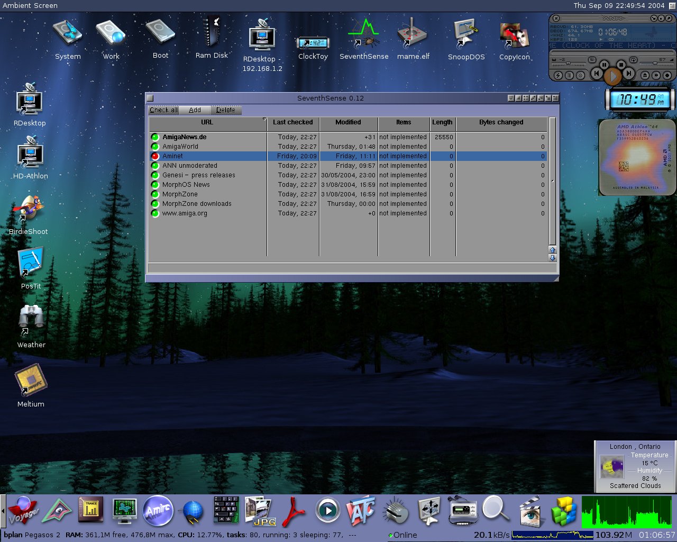This screenshot has width=677, height=542.
Task: Open the CopyIcon shortcut
Action: pos(515,41)
